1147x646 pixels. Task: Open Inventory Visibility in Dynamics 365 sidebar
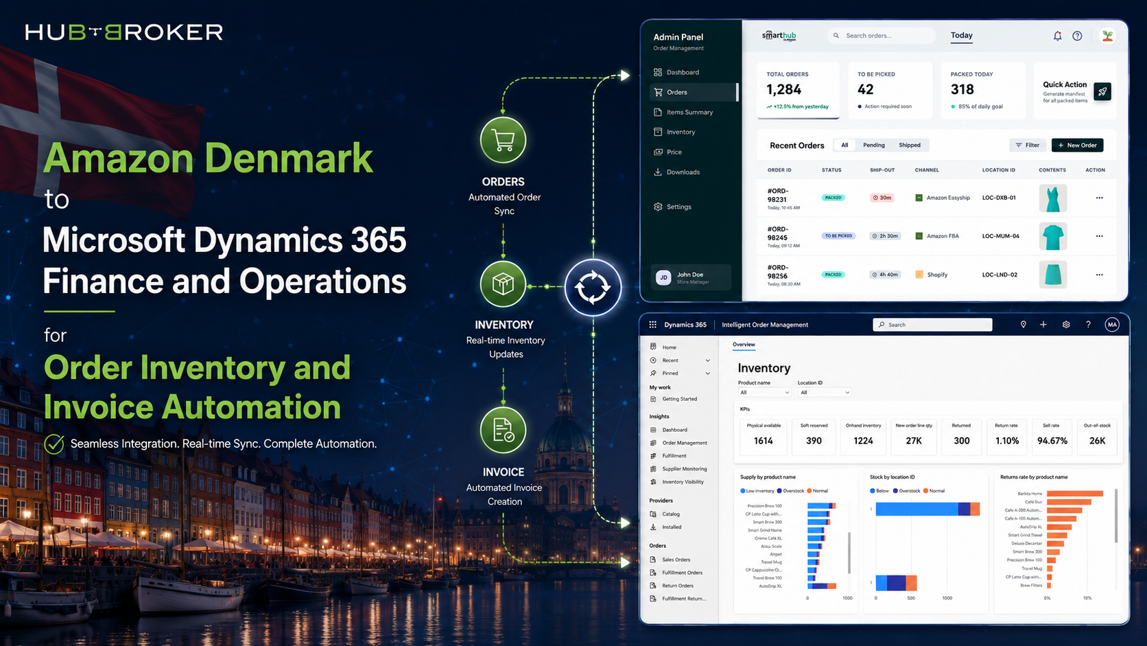point(678,482)
